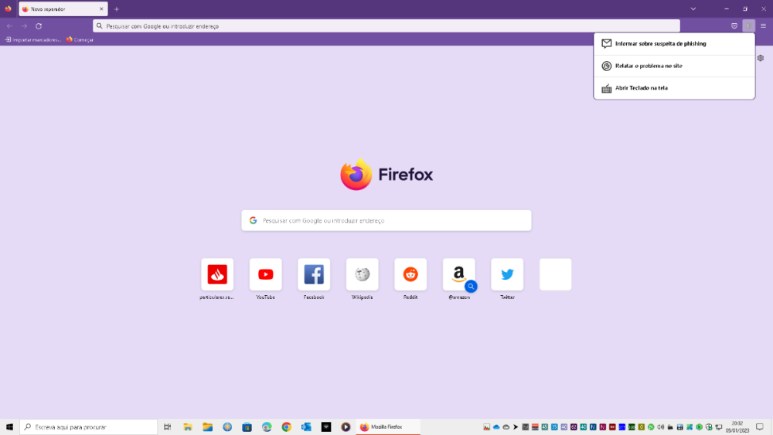
Task: Click the address bar search field
Action: click(x=386, y=26)
